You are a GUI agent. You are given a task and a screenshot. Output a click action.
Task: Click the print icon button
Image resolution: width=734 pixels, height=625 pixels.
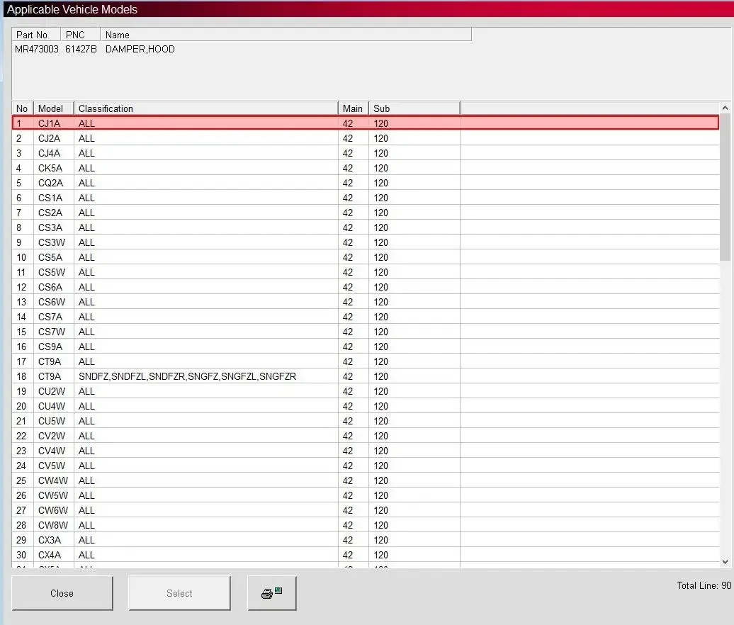click(271, 592)
